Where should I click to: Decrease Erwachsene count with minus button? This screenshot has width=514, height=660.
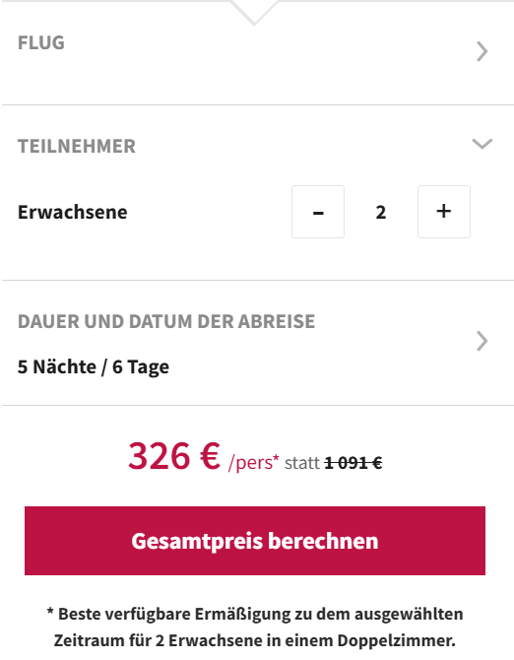pyautogui.click(x=318, y=212)
